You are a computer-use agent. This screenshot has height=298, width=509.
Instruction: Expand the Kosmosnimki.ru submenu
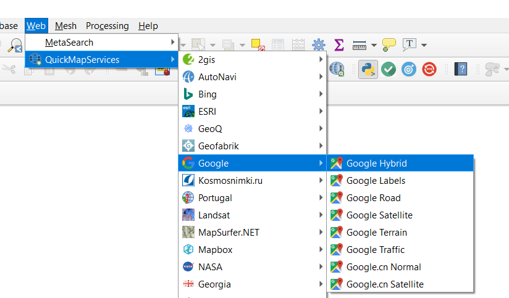click(x=253, y=180)
